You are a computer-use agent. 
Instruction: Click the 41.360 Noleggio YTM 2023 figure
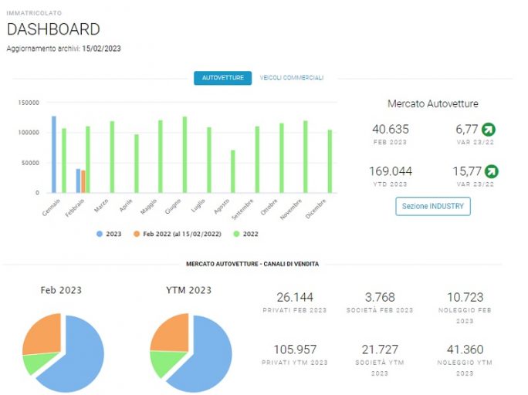pyautogui.click(x=465, y=349)
